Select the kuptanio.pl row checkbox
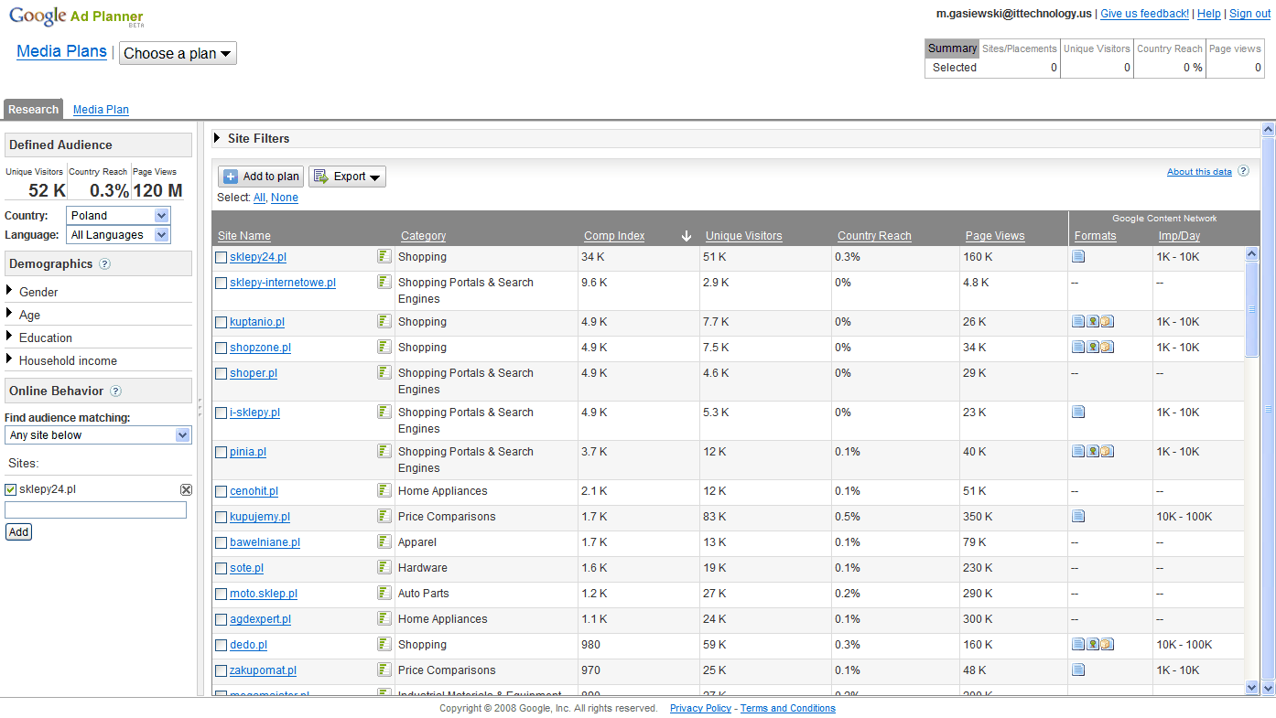The width and height of the screenshot is (1276, 718). pos(221,323)
